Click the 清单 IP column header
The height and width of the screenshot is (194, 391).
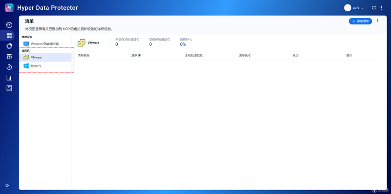pos(136,55)
